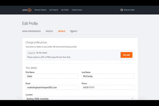Open My Profile from the top navigation
Screen dimensions: 159x106
tap(65, 10)
